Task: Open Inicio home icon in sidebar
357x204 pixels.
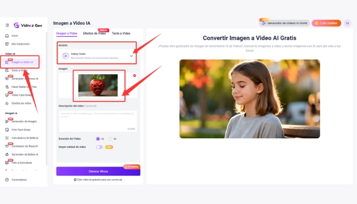Action: tap(7, 36)
